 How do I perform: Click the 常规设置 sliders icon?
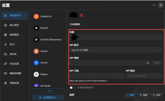pyautogui.click(x=6, y=83)
